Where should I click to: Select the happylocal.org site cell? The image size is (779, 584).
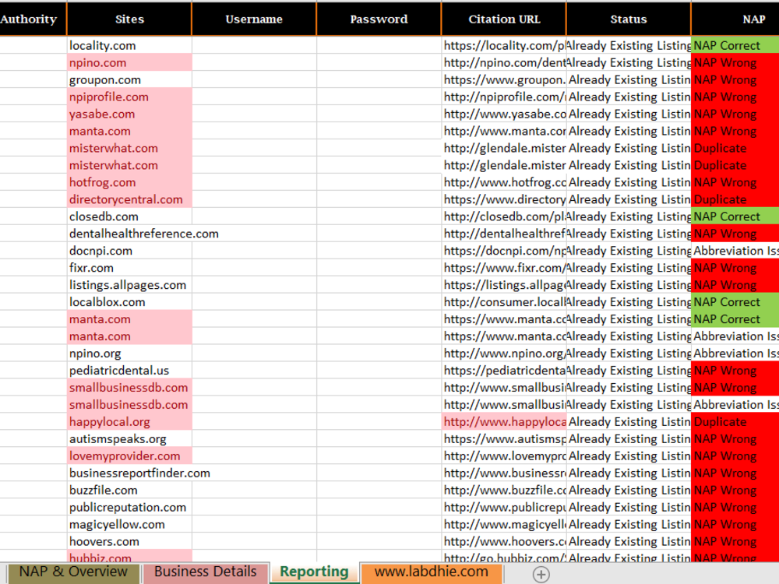coord(129,422)
